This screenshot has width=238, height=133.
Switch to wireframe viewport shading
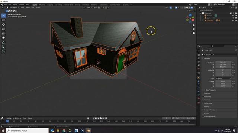click(185, 7)
